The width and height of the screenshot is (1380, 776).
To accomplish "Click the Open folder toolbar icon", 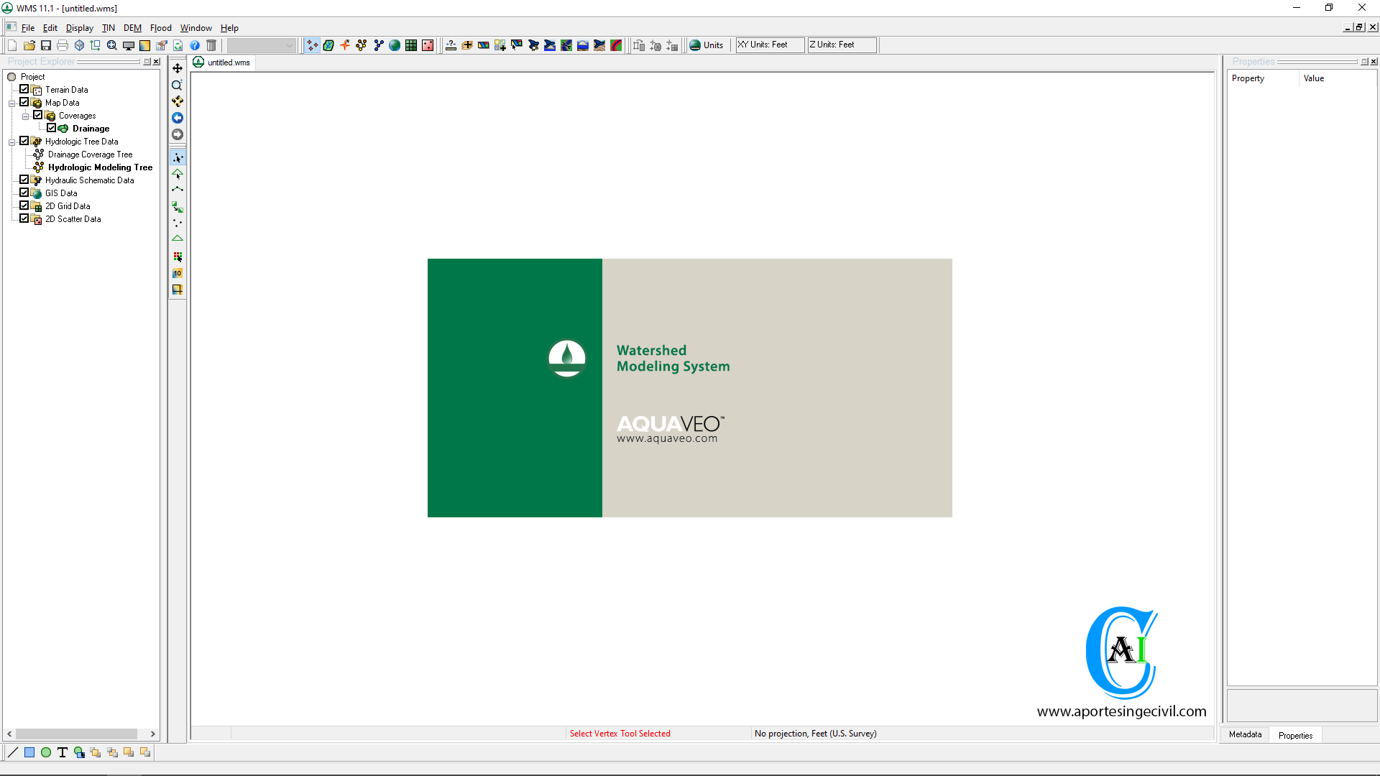I will 29,45.
